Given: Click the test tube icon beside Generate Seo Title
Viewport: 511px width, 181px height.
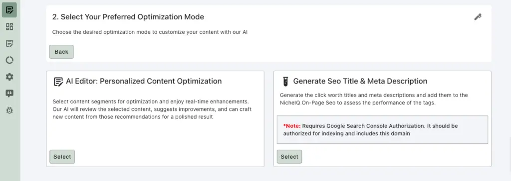Looking at the screenshot, I should tap(284, 82).
